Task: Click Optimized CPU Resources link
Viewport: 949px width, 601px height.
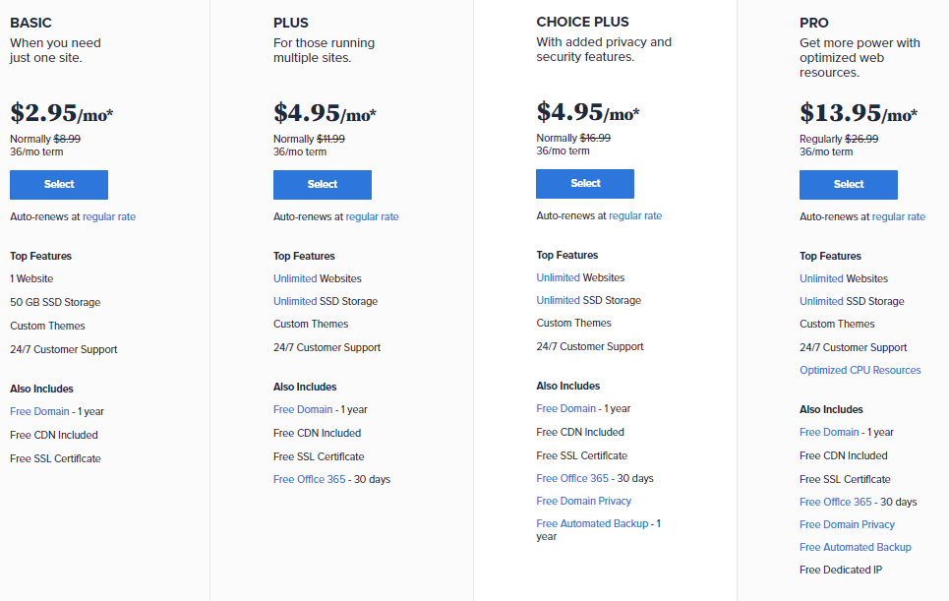Action: (x=860, y=370)
